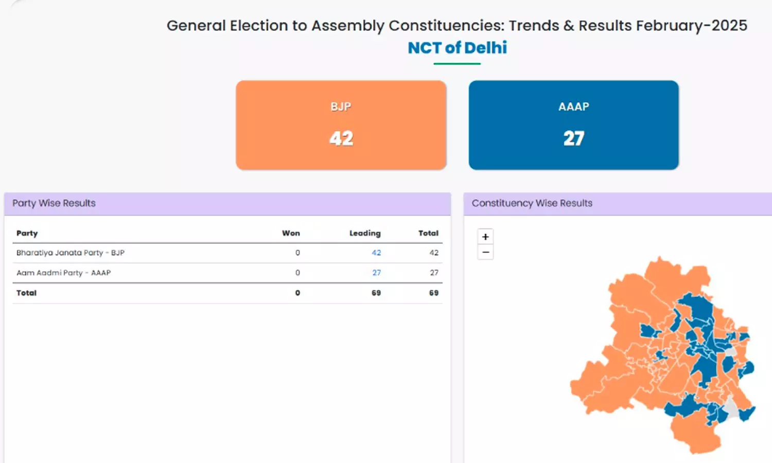Click the large orange southernmost map constituency
This screenshot has height=463, width=772.
695,432
